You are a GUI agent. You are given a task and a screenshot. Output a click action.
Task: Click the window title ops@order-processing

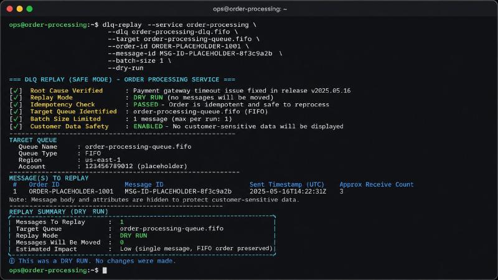click(x=250, y=9)
